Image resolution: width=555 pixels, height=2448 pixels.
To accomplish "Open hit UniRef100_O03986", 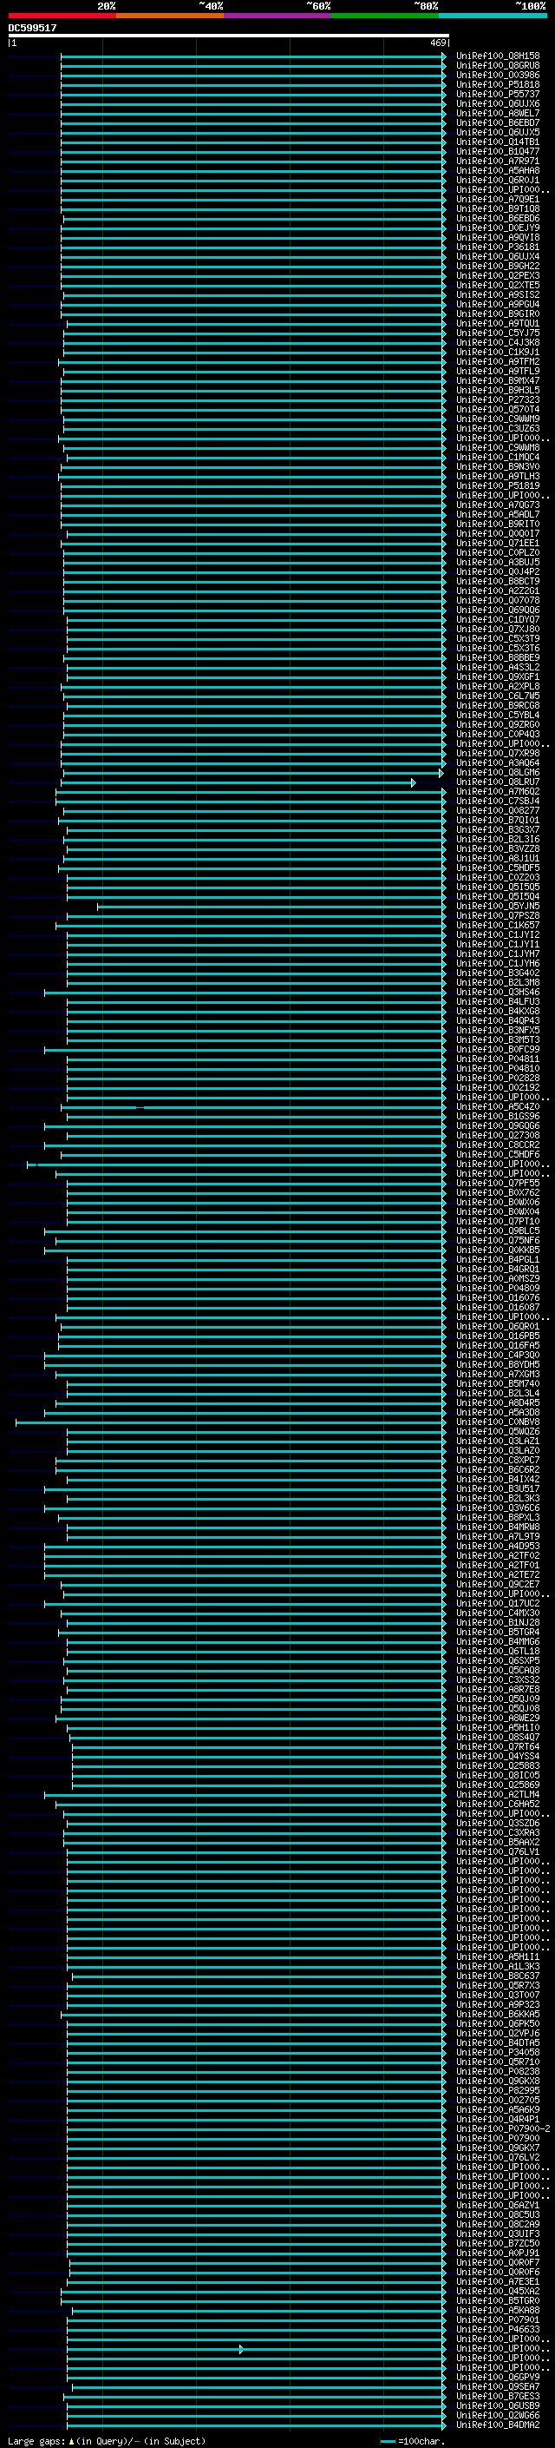I will (497, 75).
